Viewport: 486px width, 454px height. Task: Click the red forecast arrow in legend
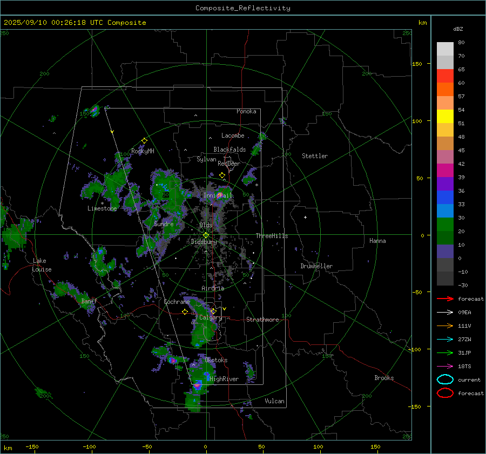pyautogui.click(x=445, y=299)
